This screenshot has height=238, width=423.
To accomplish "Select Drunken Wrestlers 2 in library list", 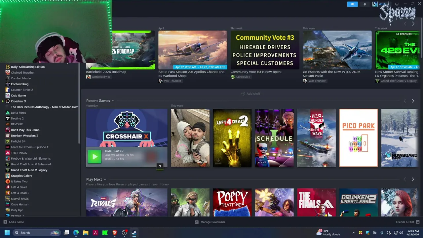I will [x=24, y=136].
